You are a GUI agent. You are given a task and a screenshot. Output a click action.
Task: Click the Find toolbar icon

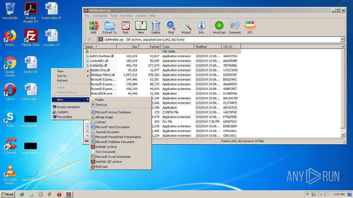click(x=171, y=28)
